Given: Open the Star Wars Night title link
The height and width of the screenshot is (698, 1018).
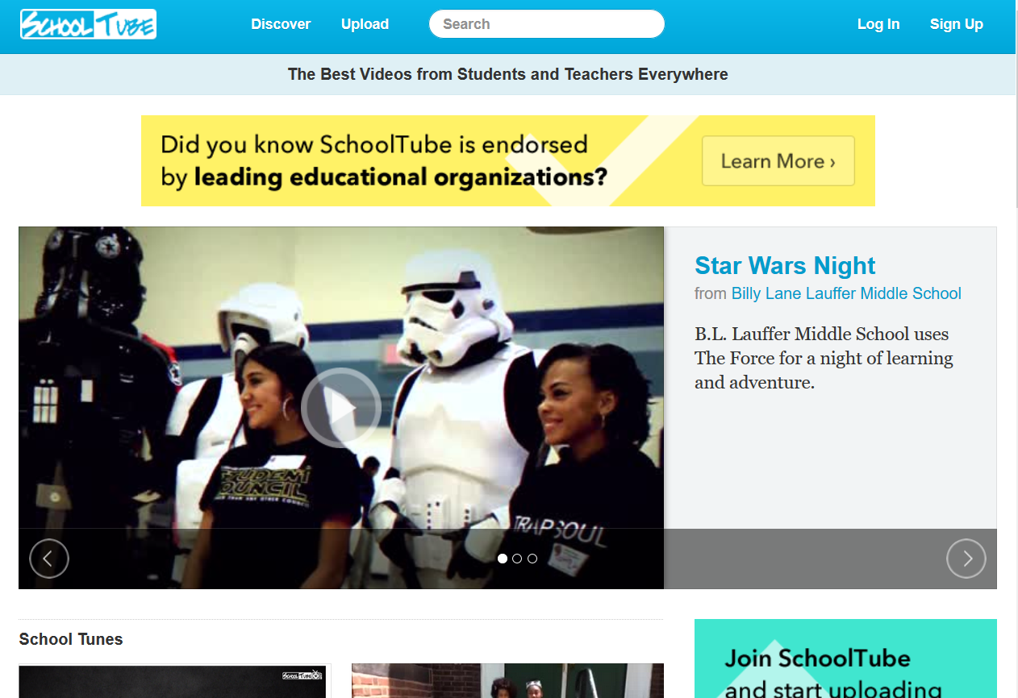Looking at the screenshot, I should [x=785, y=265].
